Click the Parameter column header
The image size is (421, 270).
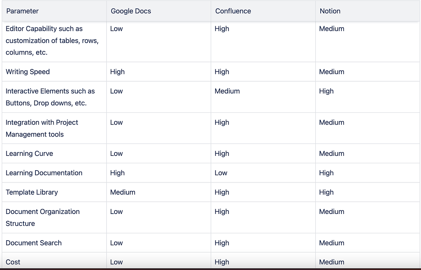point(22,11)
